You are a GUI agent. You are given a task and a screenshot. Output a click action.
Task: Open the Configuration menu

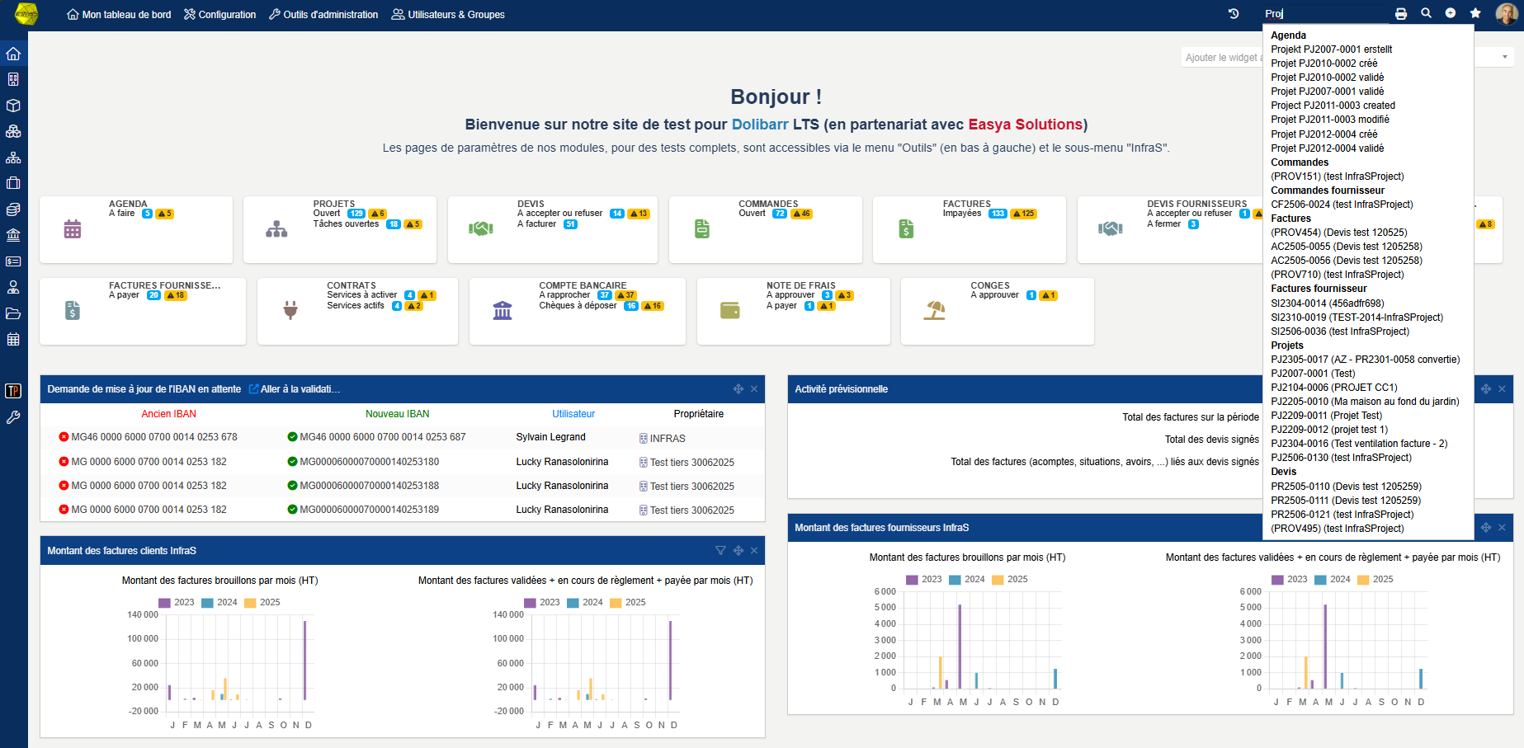[x=219, y=15]
